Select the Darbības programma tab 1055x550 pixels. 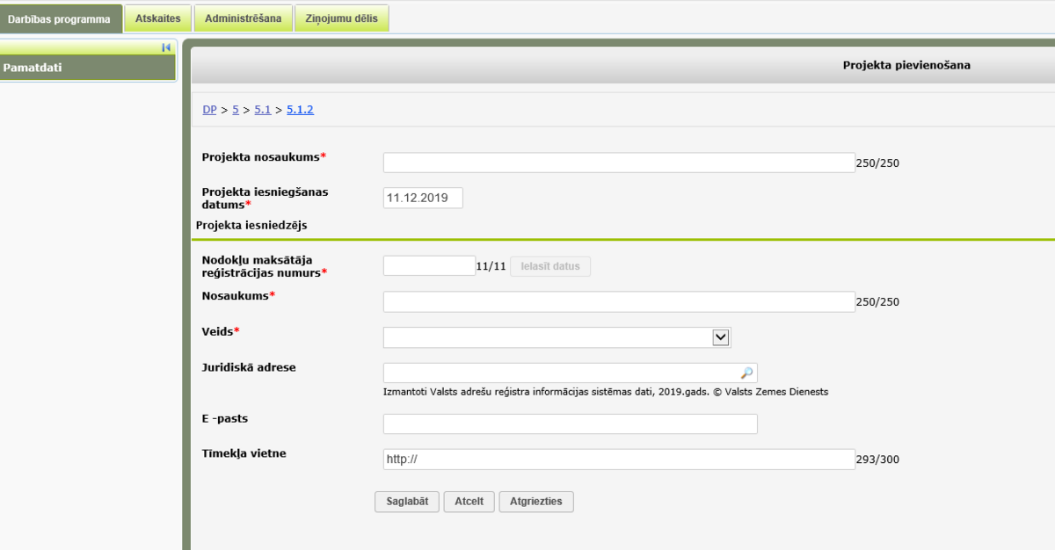coord(61,19)
